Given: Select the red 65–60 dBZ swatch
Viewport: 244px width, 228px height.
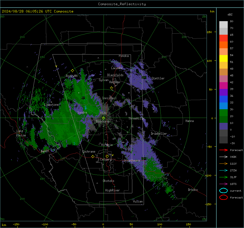Looking at the screenshot, I should pyautogui.click(x=223, y=38).
